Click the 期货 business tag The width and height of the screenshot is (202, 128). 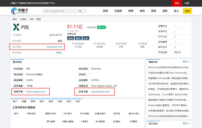[78, 38]
